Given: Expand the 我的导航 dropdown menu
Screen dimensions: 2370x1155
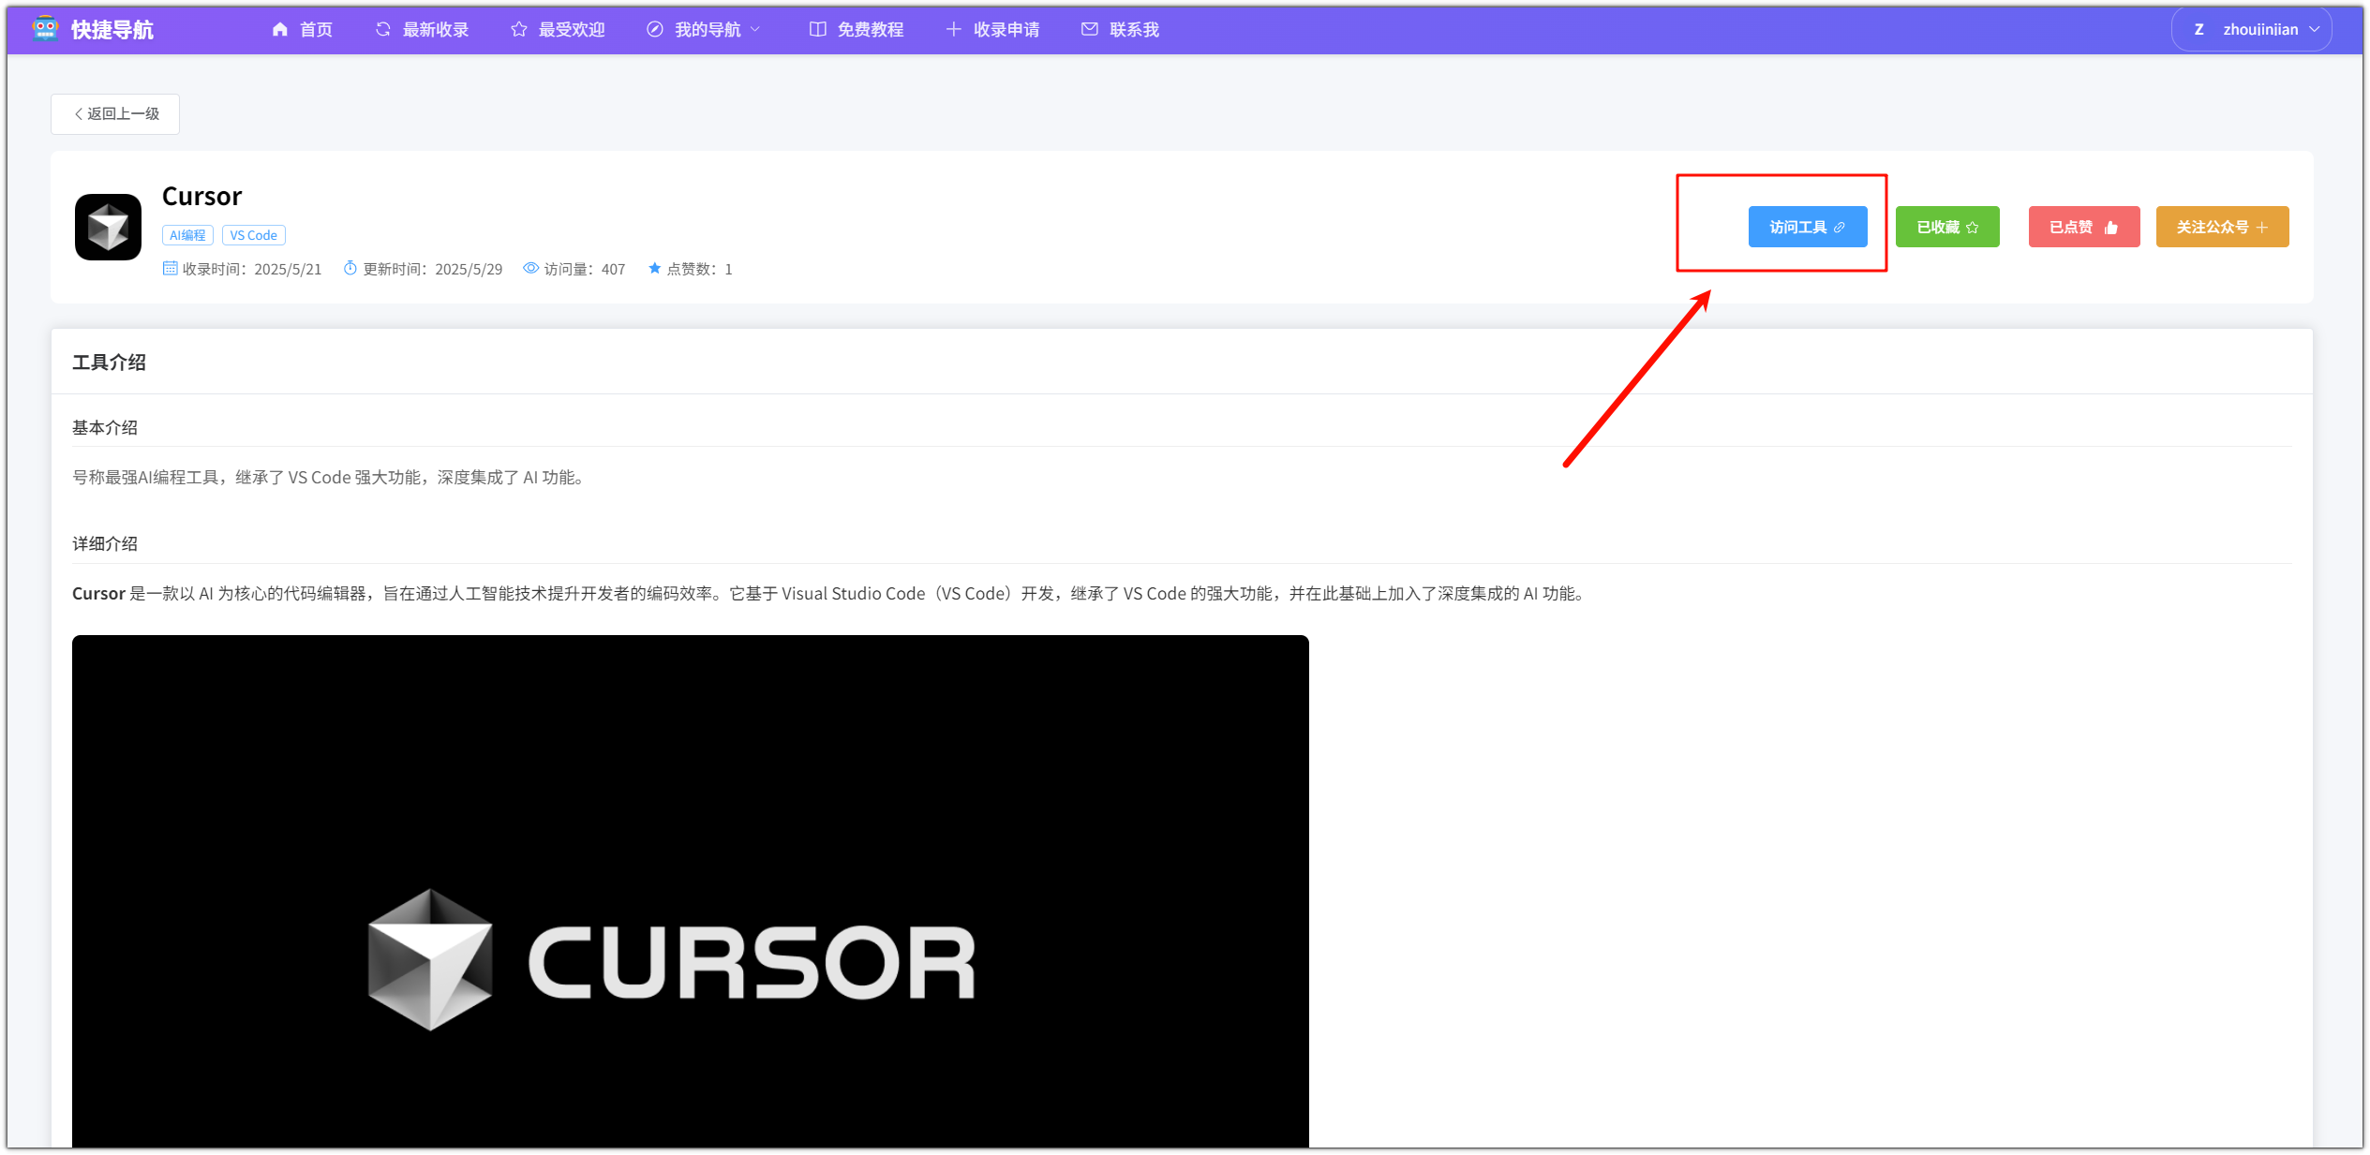Looking at the screenshot, I should (703, 28).
